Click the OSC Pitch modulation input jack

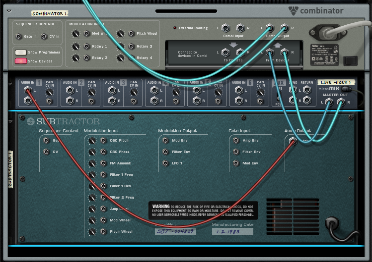(x=103, y=140)
